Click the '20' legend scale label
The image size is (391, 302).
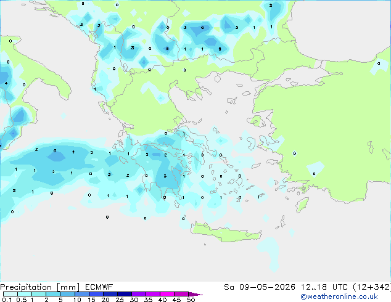pos(105,300)
